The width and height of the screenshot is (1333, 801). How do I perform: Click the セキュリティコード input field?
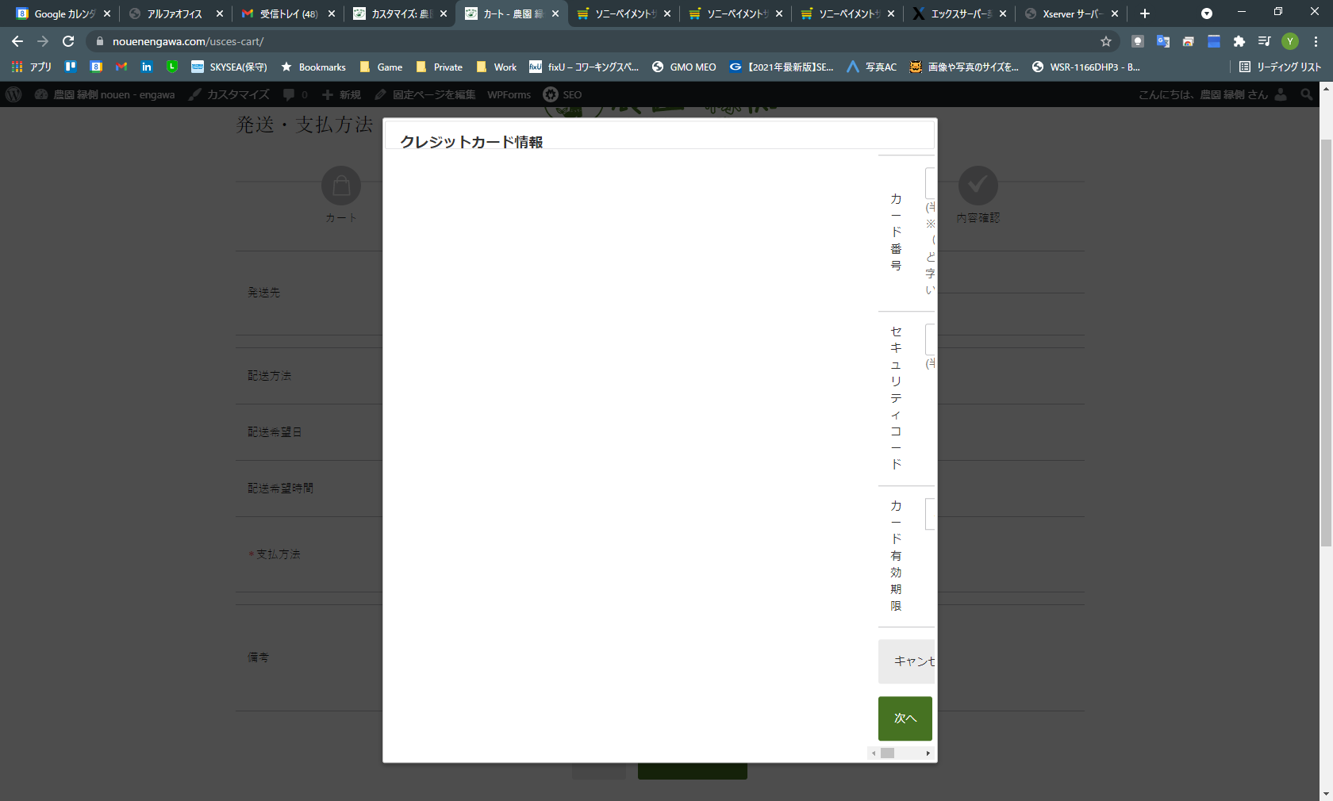pyautogui.click(x=930, y=339)
